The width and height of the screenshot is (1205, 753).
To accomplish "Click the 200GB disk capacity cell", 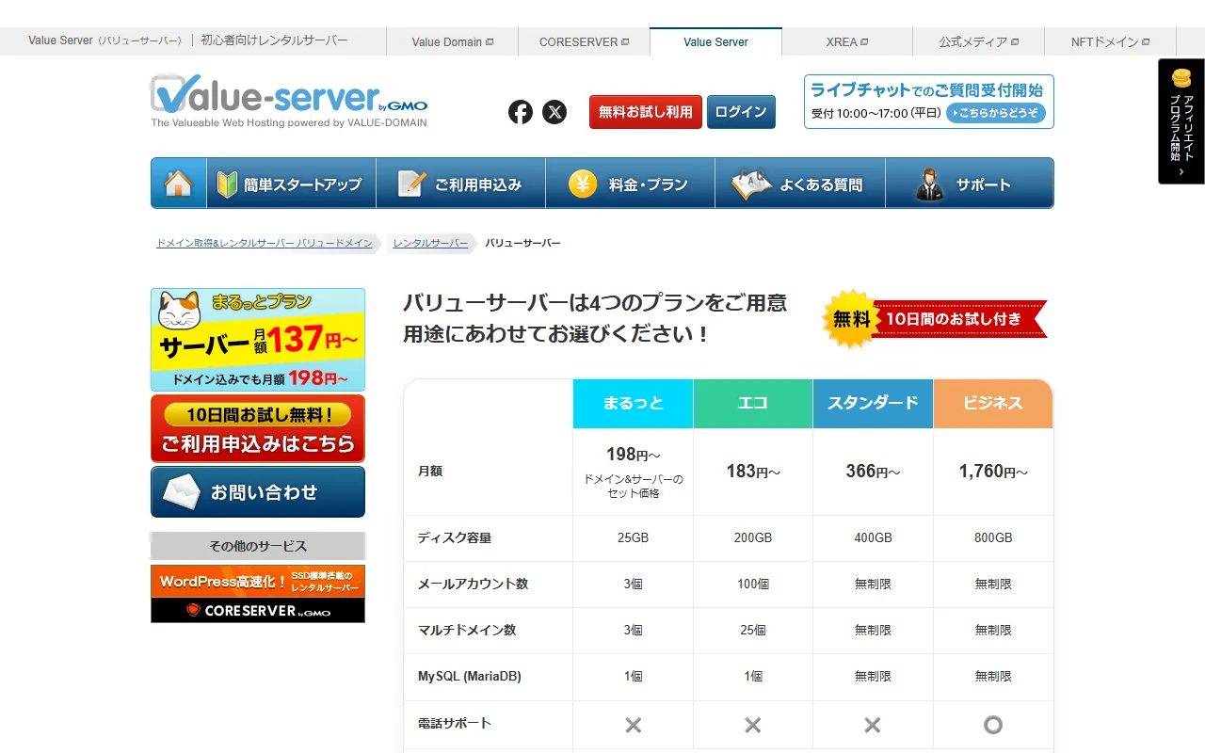I will pyautogui.click(x=753, y=538).
